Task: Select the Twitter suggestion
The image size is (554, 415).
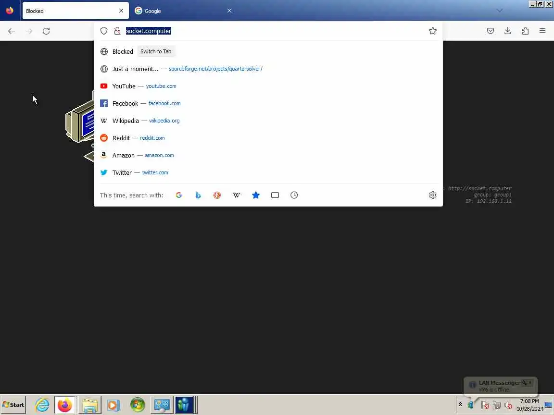Action: click(x=268, y=172)
